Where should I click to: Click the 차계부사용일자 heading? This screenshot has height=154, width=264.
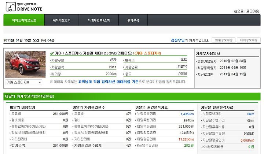[x=208, y=53]
